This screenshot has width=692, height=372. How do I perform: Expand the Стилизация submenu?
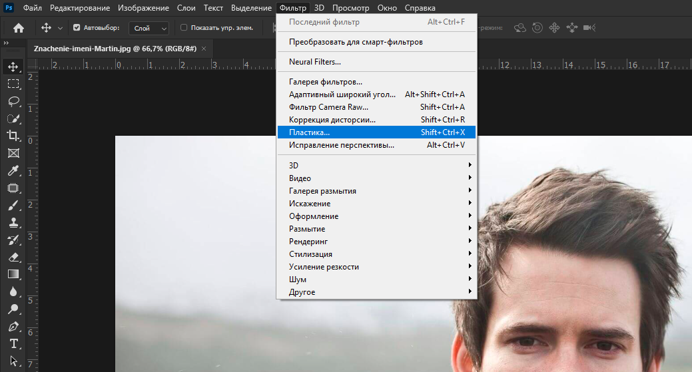(376, 254)
